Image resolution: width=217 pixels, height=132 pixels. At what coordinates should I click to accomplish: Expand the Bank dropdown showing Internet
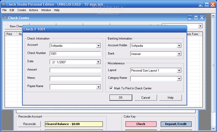click(179, 54)
